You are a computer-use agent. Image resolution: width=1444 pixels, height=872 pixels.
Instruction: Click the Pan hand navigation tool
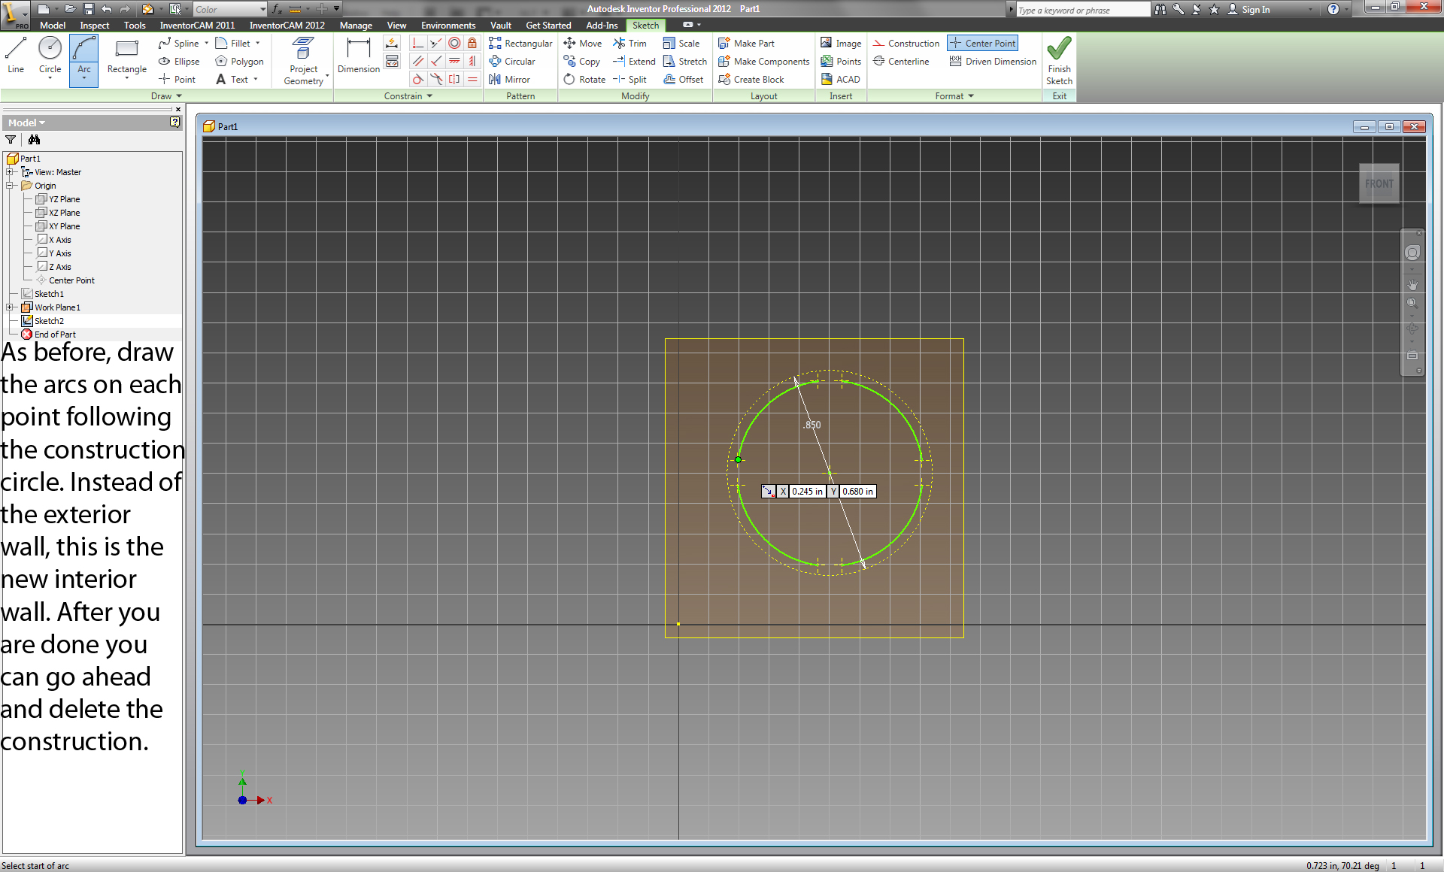tap(1412, 285)
